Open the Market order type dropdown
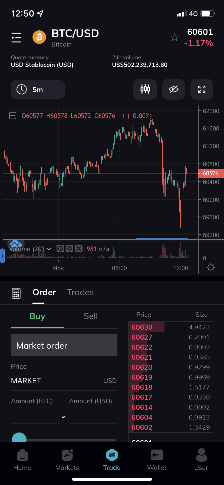The height and width of the screenshot is (485, 224). (64, 345)
